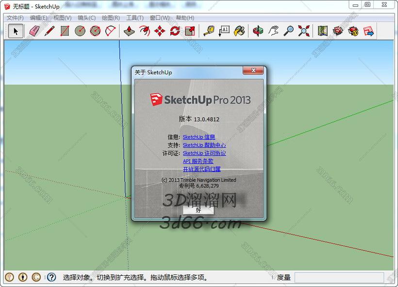The width and height of the screenshot is (398, 287).
Task: Activate the Line pencil tool
Action: [50, 31]
